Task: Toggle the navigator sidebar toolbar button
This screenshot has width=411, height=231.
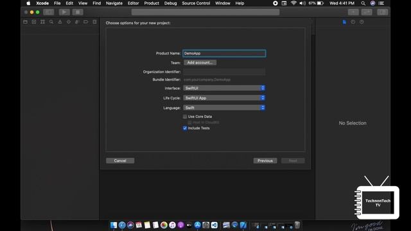Action: click(49, 12)
